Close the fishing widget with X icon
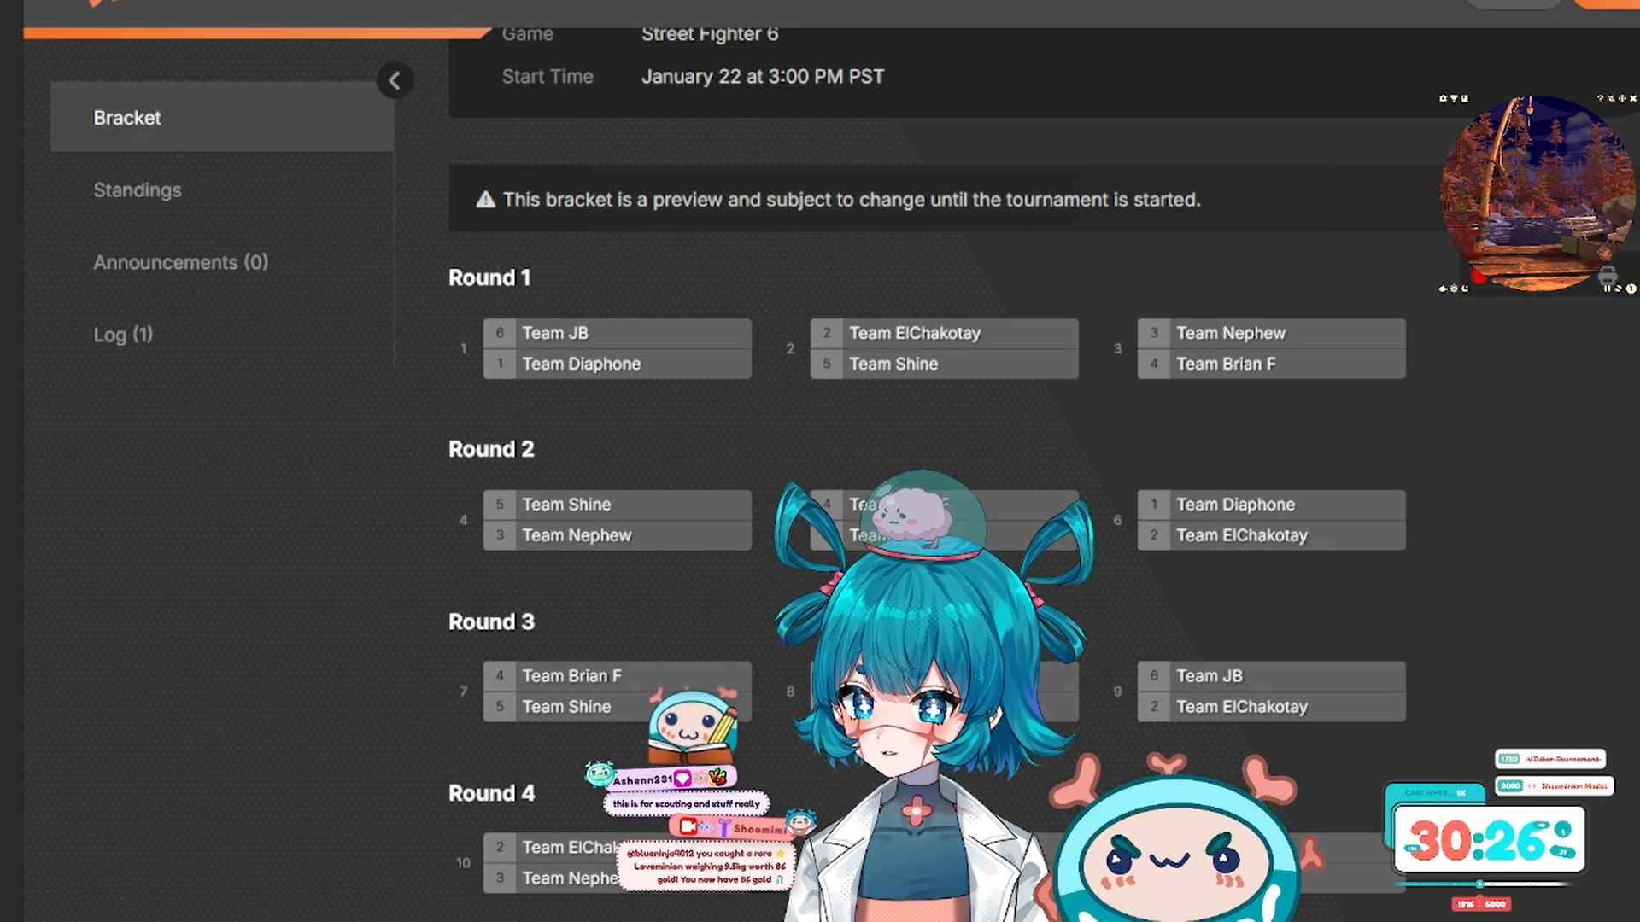Screen dimensions: 1640x922 pos(1633,98)
